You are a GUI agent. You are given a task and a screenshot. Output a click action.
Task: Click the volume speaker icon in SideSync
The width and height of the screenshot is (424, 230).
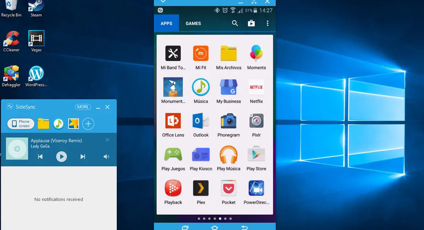(x=106, y=156)
